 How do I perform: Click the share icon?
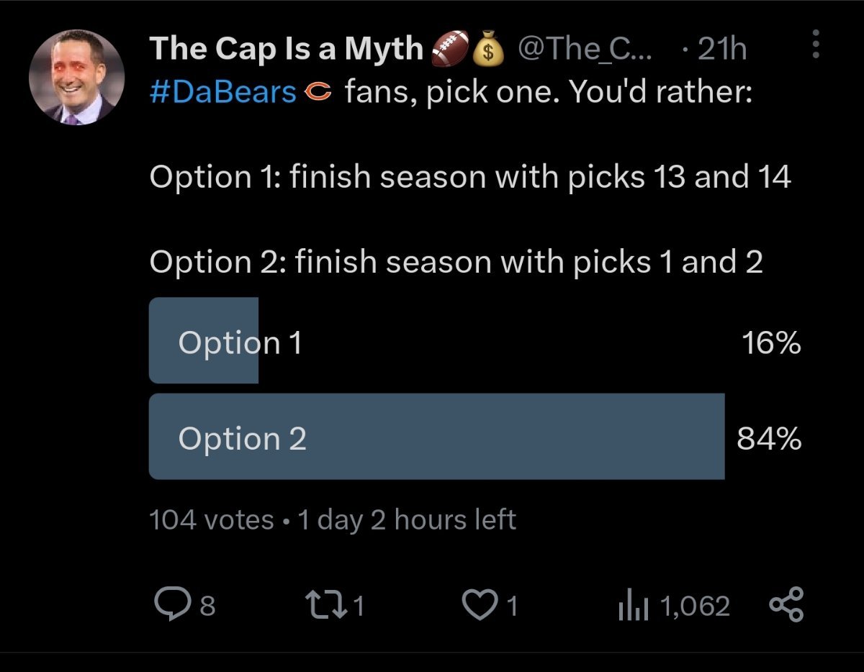point(786,607)
